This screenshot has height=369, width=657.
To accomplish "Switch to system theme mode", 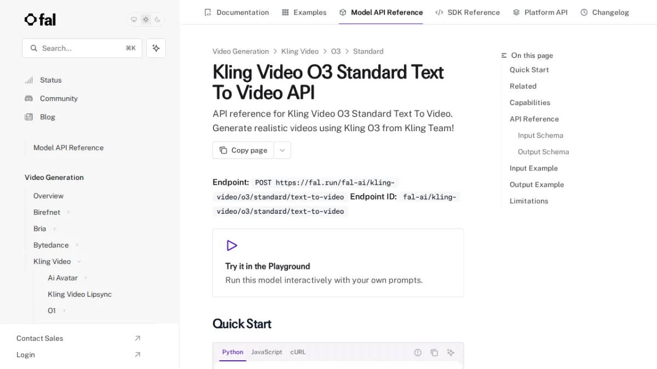I will 134,20.
